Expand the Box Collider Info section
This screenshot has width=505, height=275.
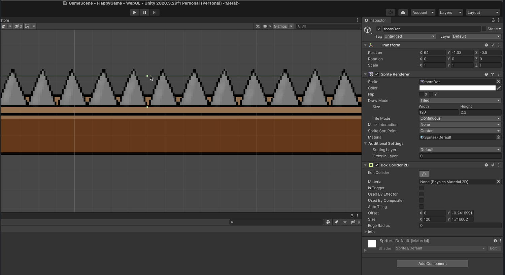[x=366, y=232]
